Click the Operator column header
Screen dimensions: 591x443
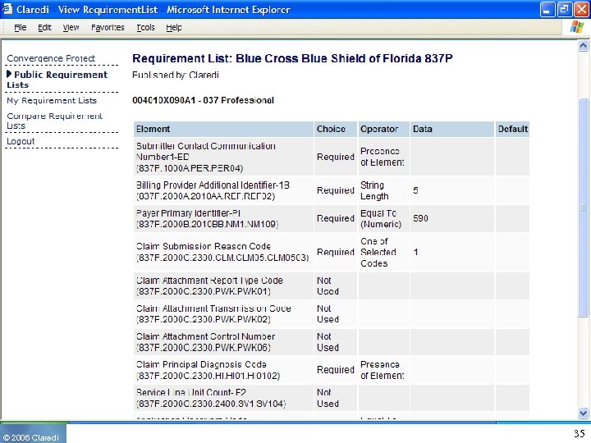[x=383, y=129]
